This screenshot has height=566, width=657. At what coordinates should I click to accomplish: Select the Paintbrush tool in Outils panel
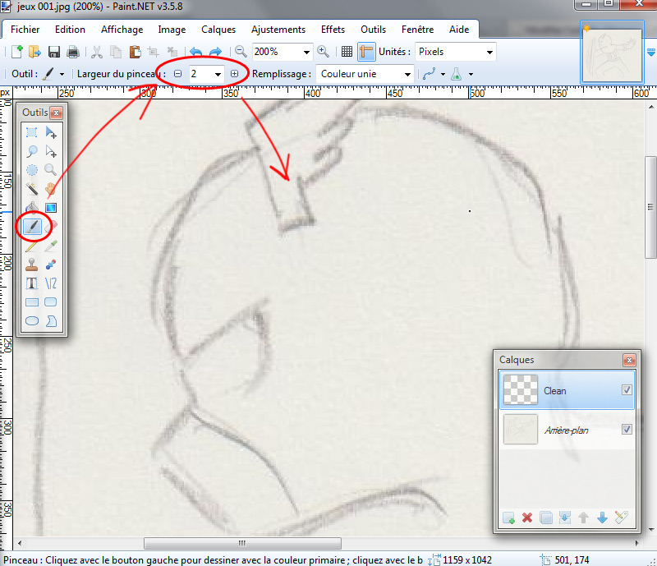(31, 226)
